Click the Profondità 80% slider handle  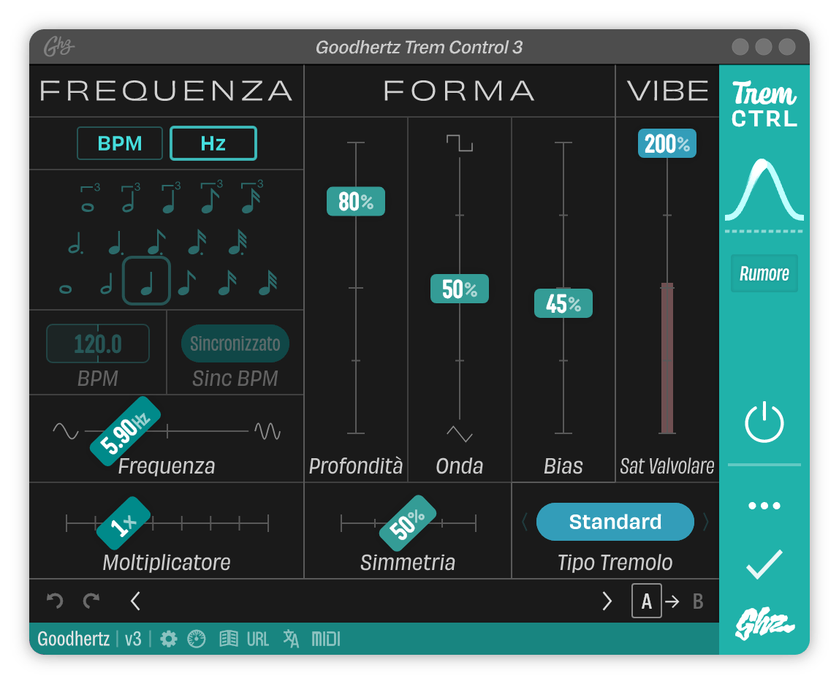coord(356,201)
